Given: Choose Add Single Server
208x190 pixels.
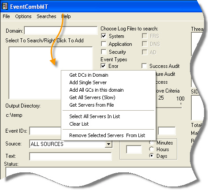Looking at the screenshot, I should [x=108, y=82].
